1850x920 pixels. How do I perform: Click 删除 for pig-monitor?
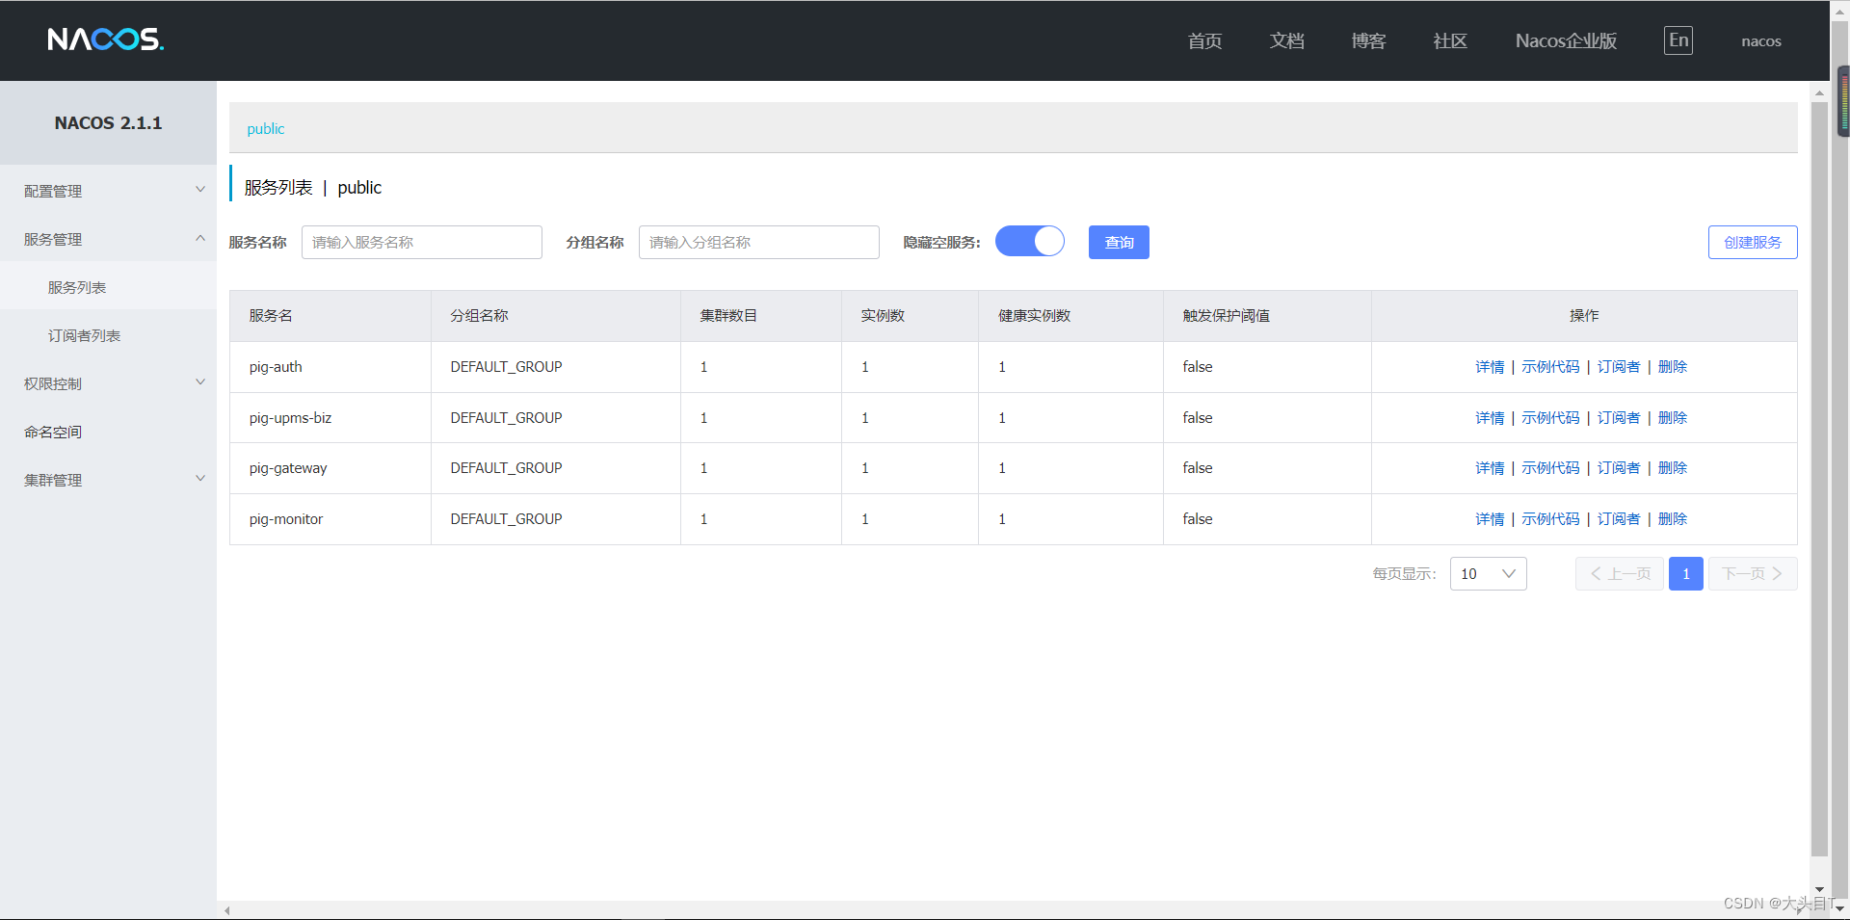point(1673,519)
